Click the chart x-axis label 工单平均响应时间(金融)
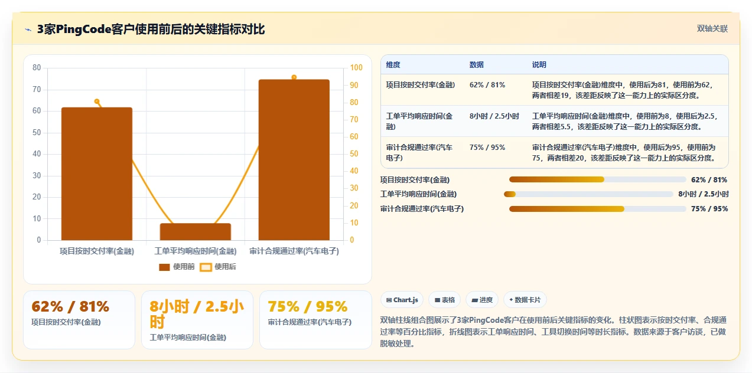 point(196,251)
